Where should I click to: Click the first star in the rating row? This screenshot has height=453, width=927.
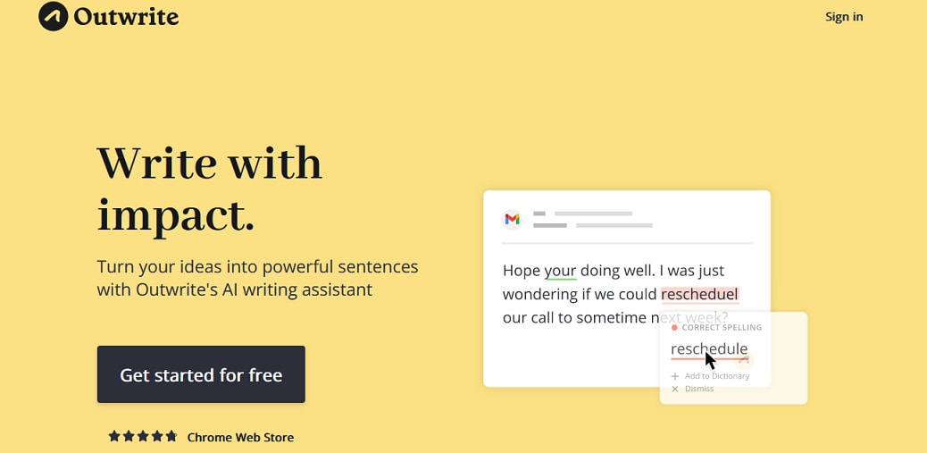114,436
